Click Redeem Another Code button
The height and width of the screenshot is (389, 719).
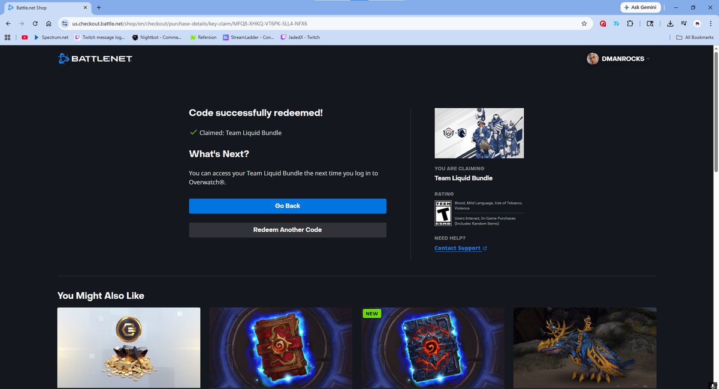pyautogui.click(x=288, y=230)
